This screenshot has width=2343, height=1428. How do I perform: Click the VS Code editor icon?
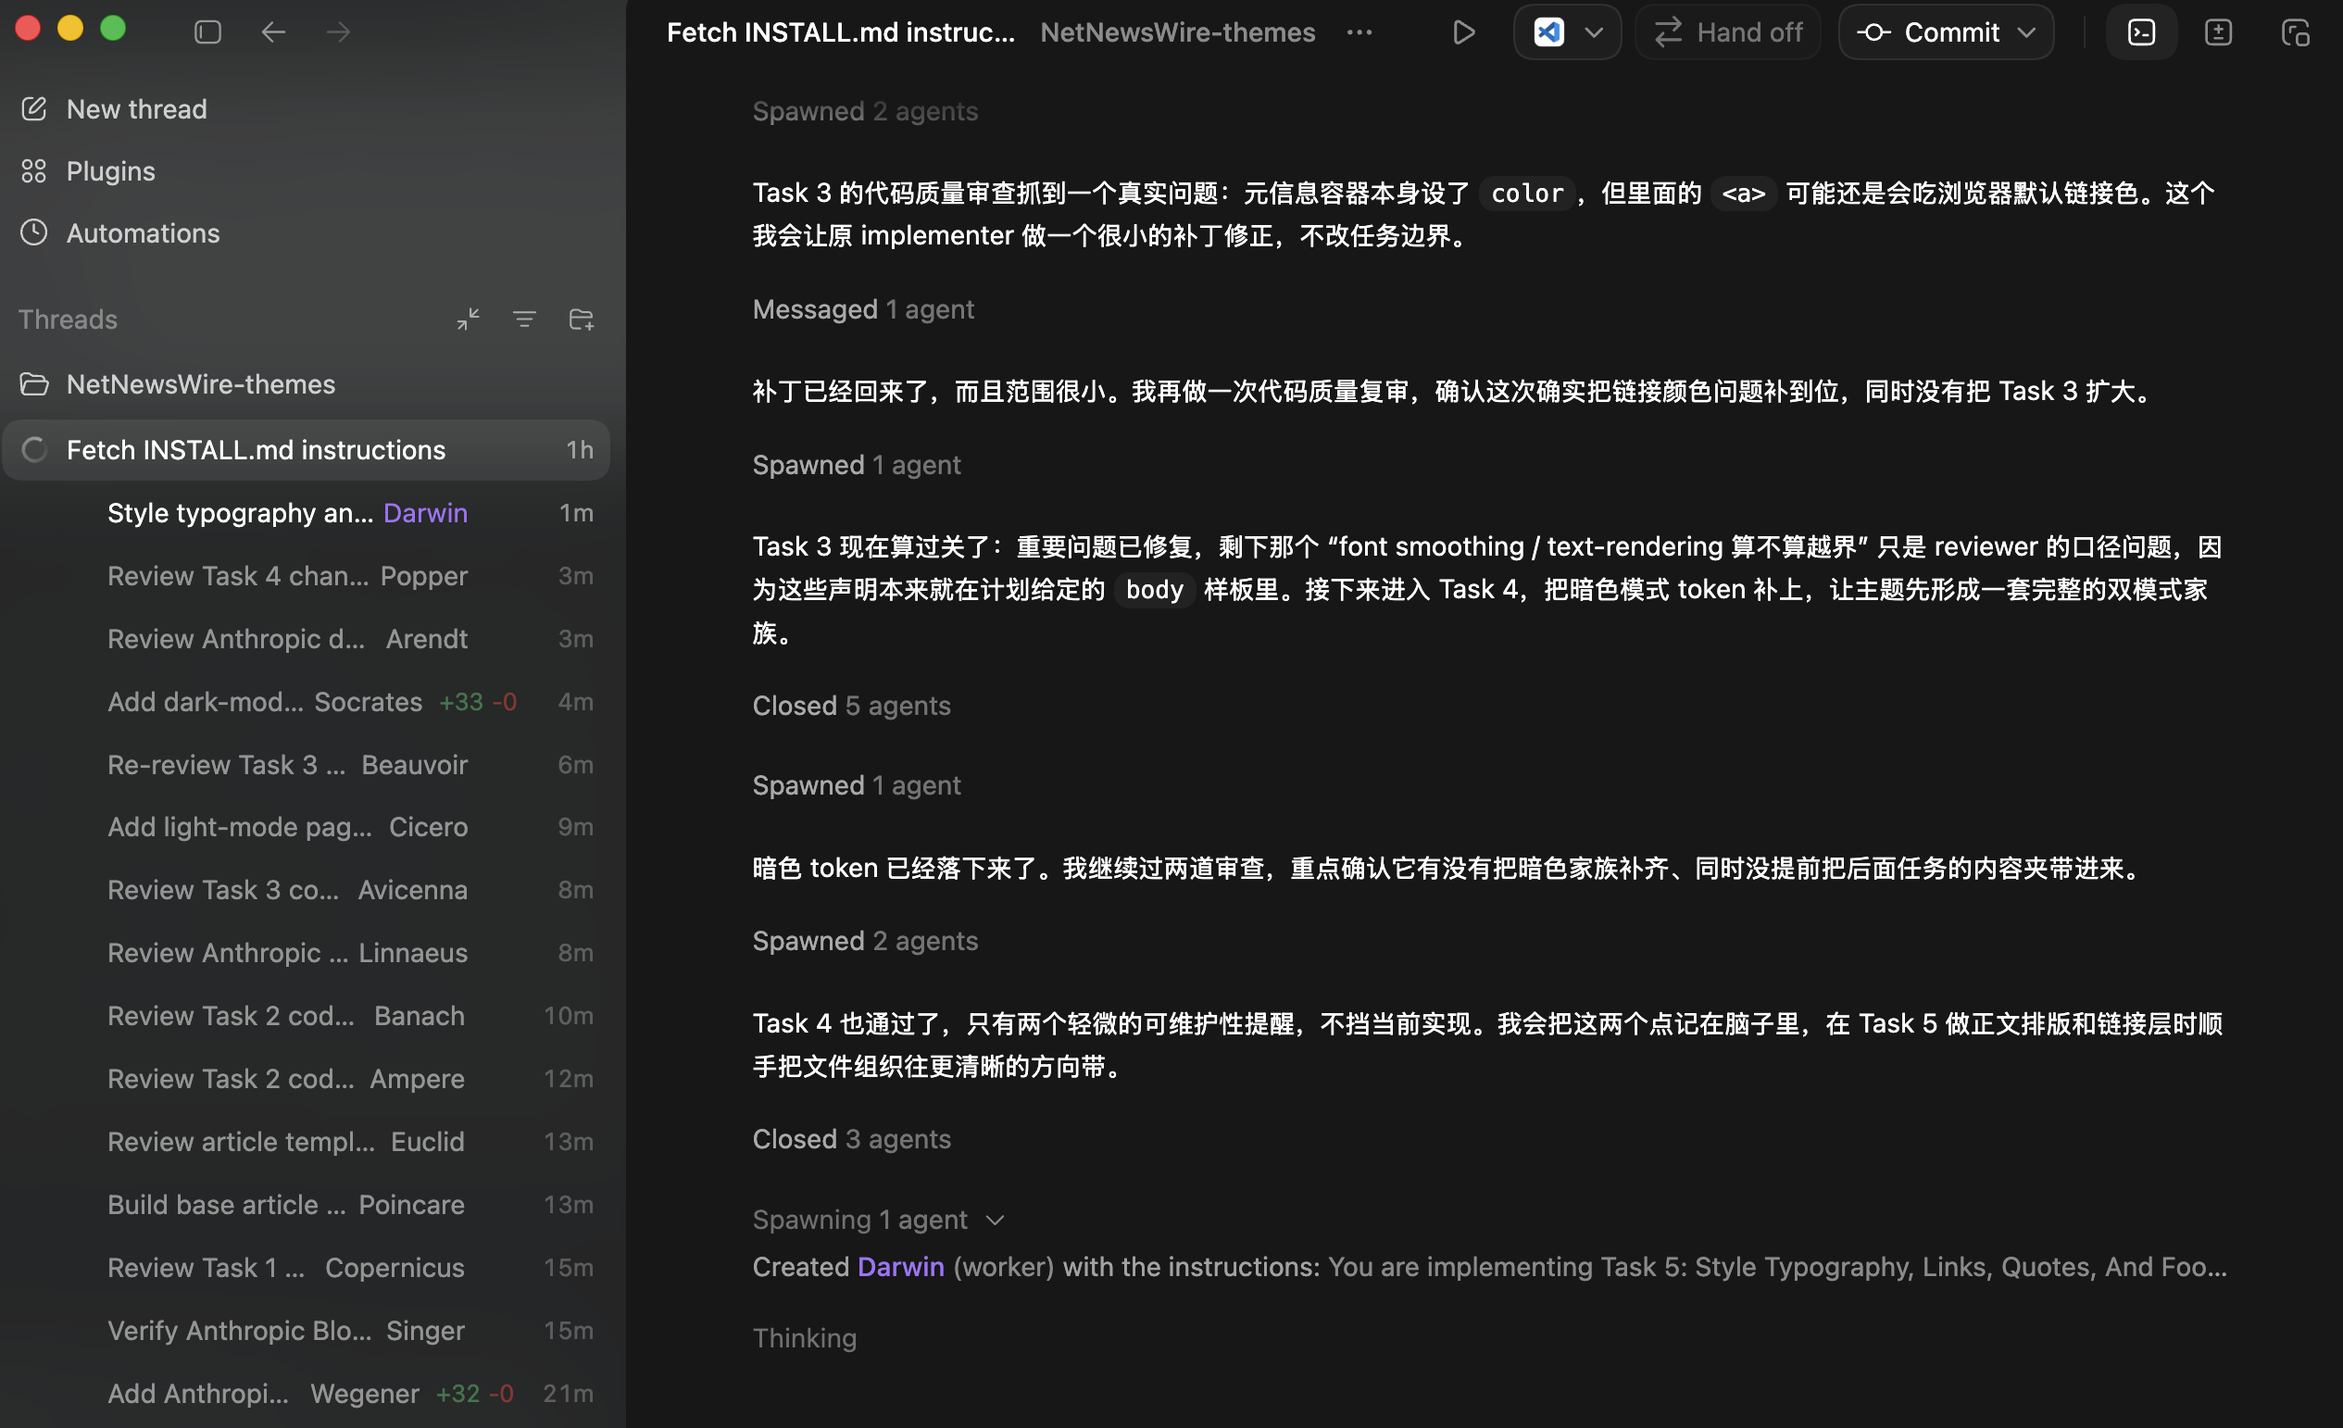click(x=1548, y=31)
